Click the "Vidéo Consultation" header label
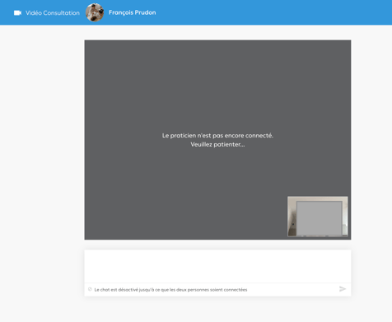Image resolution: width=392 pixels, height=322 pixels. (x=53, y=13)
